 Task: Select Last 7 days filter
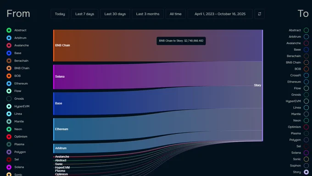coord(84,14)
